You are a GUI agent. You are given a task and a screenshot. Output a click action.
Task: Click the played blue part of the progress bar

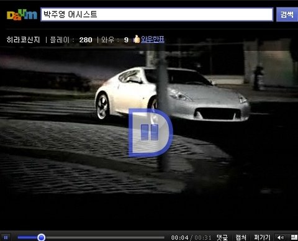coord(27,237)
